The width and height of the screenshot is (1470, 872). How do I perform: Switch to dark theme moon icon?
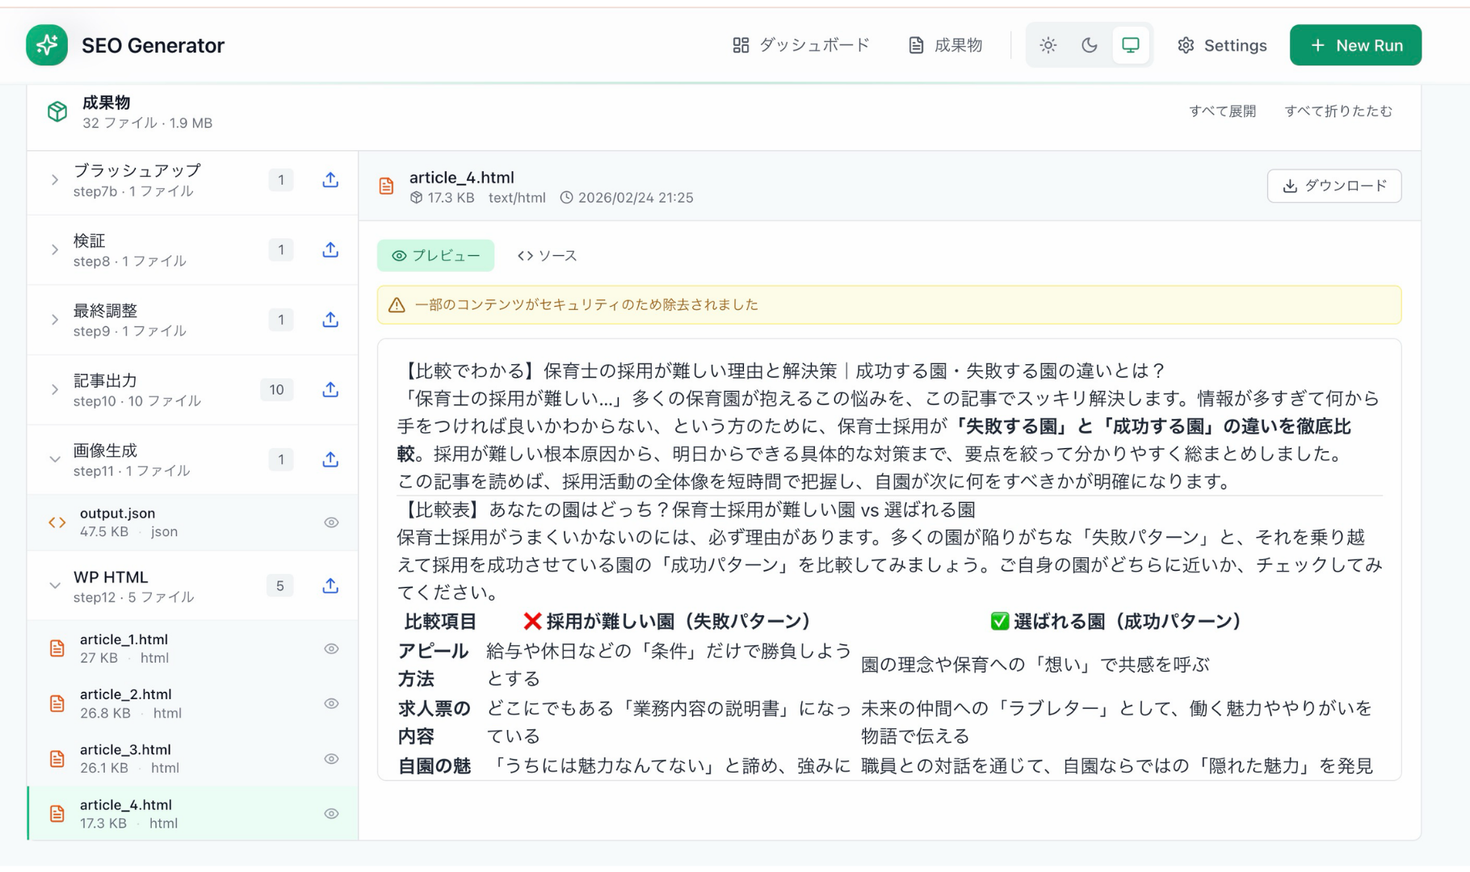1089,45
